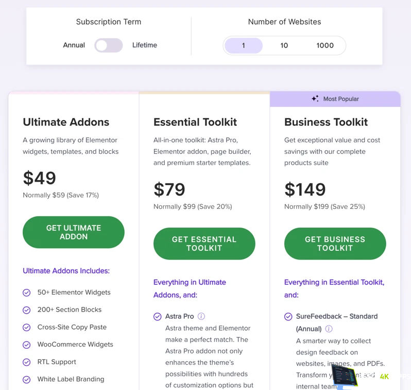Select the Lifetime subscription term label
The width and height of the screenshot is (411, 390).
(x=144, y=45)
